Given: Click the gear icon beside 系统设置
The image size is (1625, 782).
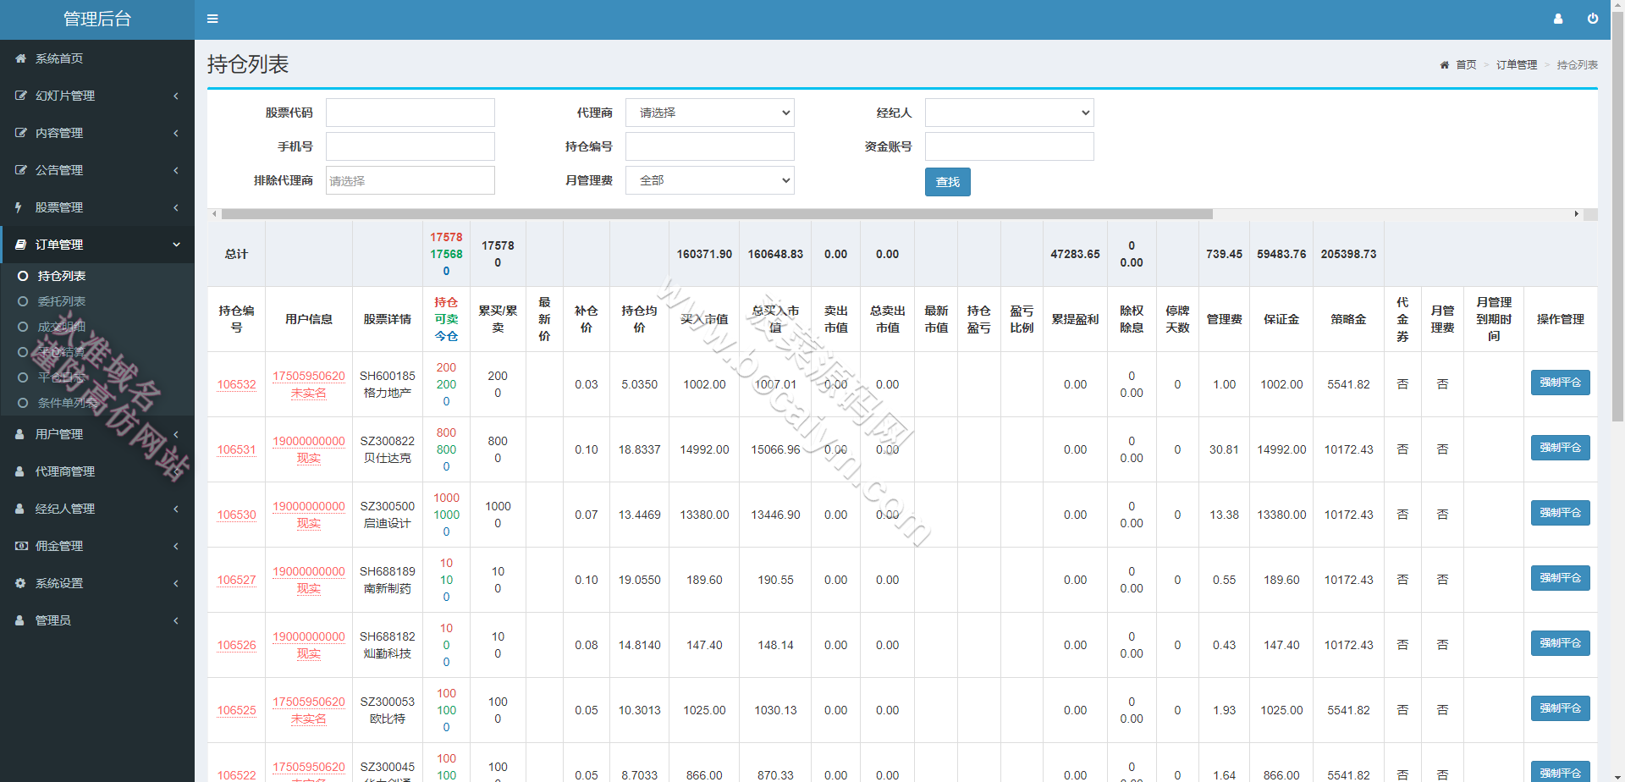Looking at the screenshot, I should tap(20, 583).
